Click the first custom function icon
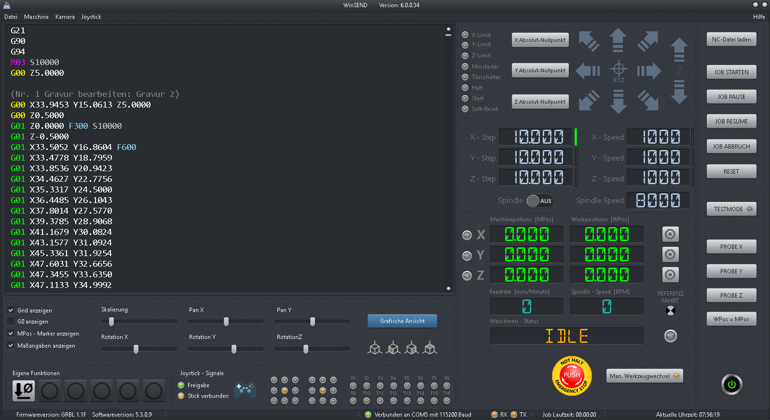The height and width of the screenshot is (420, 770). 24,391
